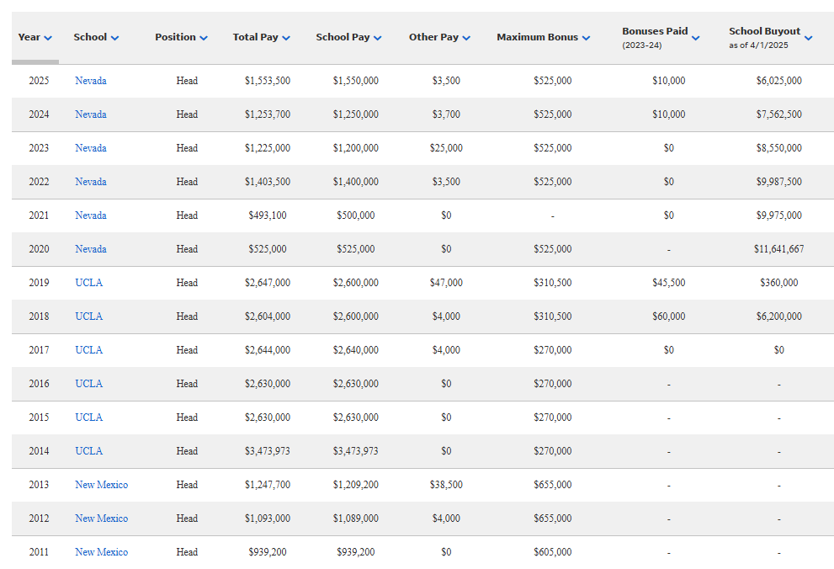Click the UCLA link in the 2014 row

pyautogui.click(x=88, y=451)
